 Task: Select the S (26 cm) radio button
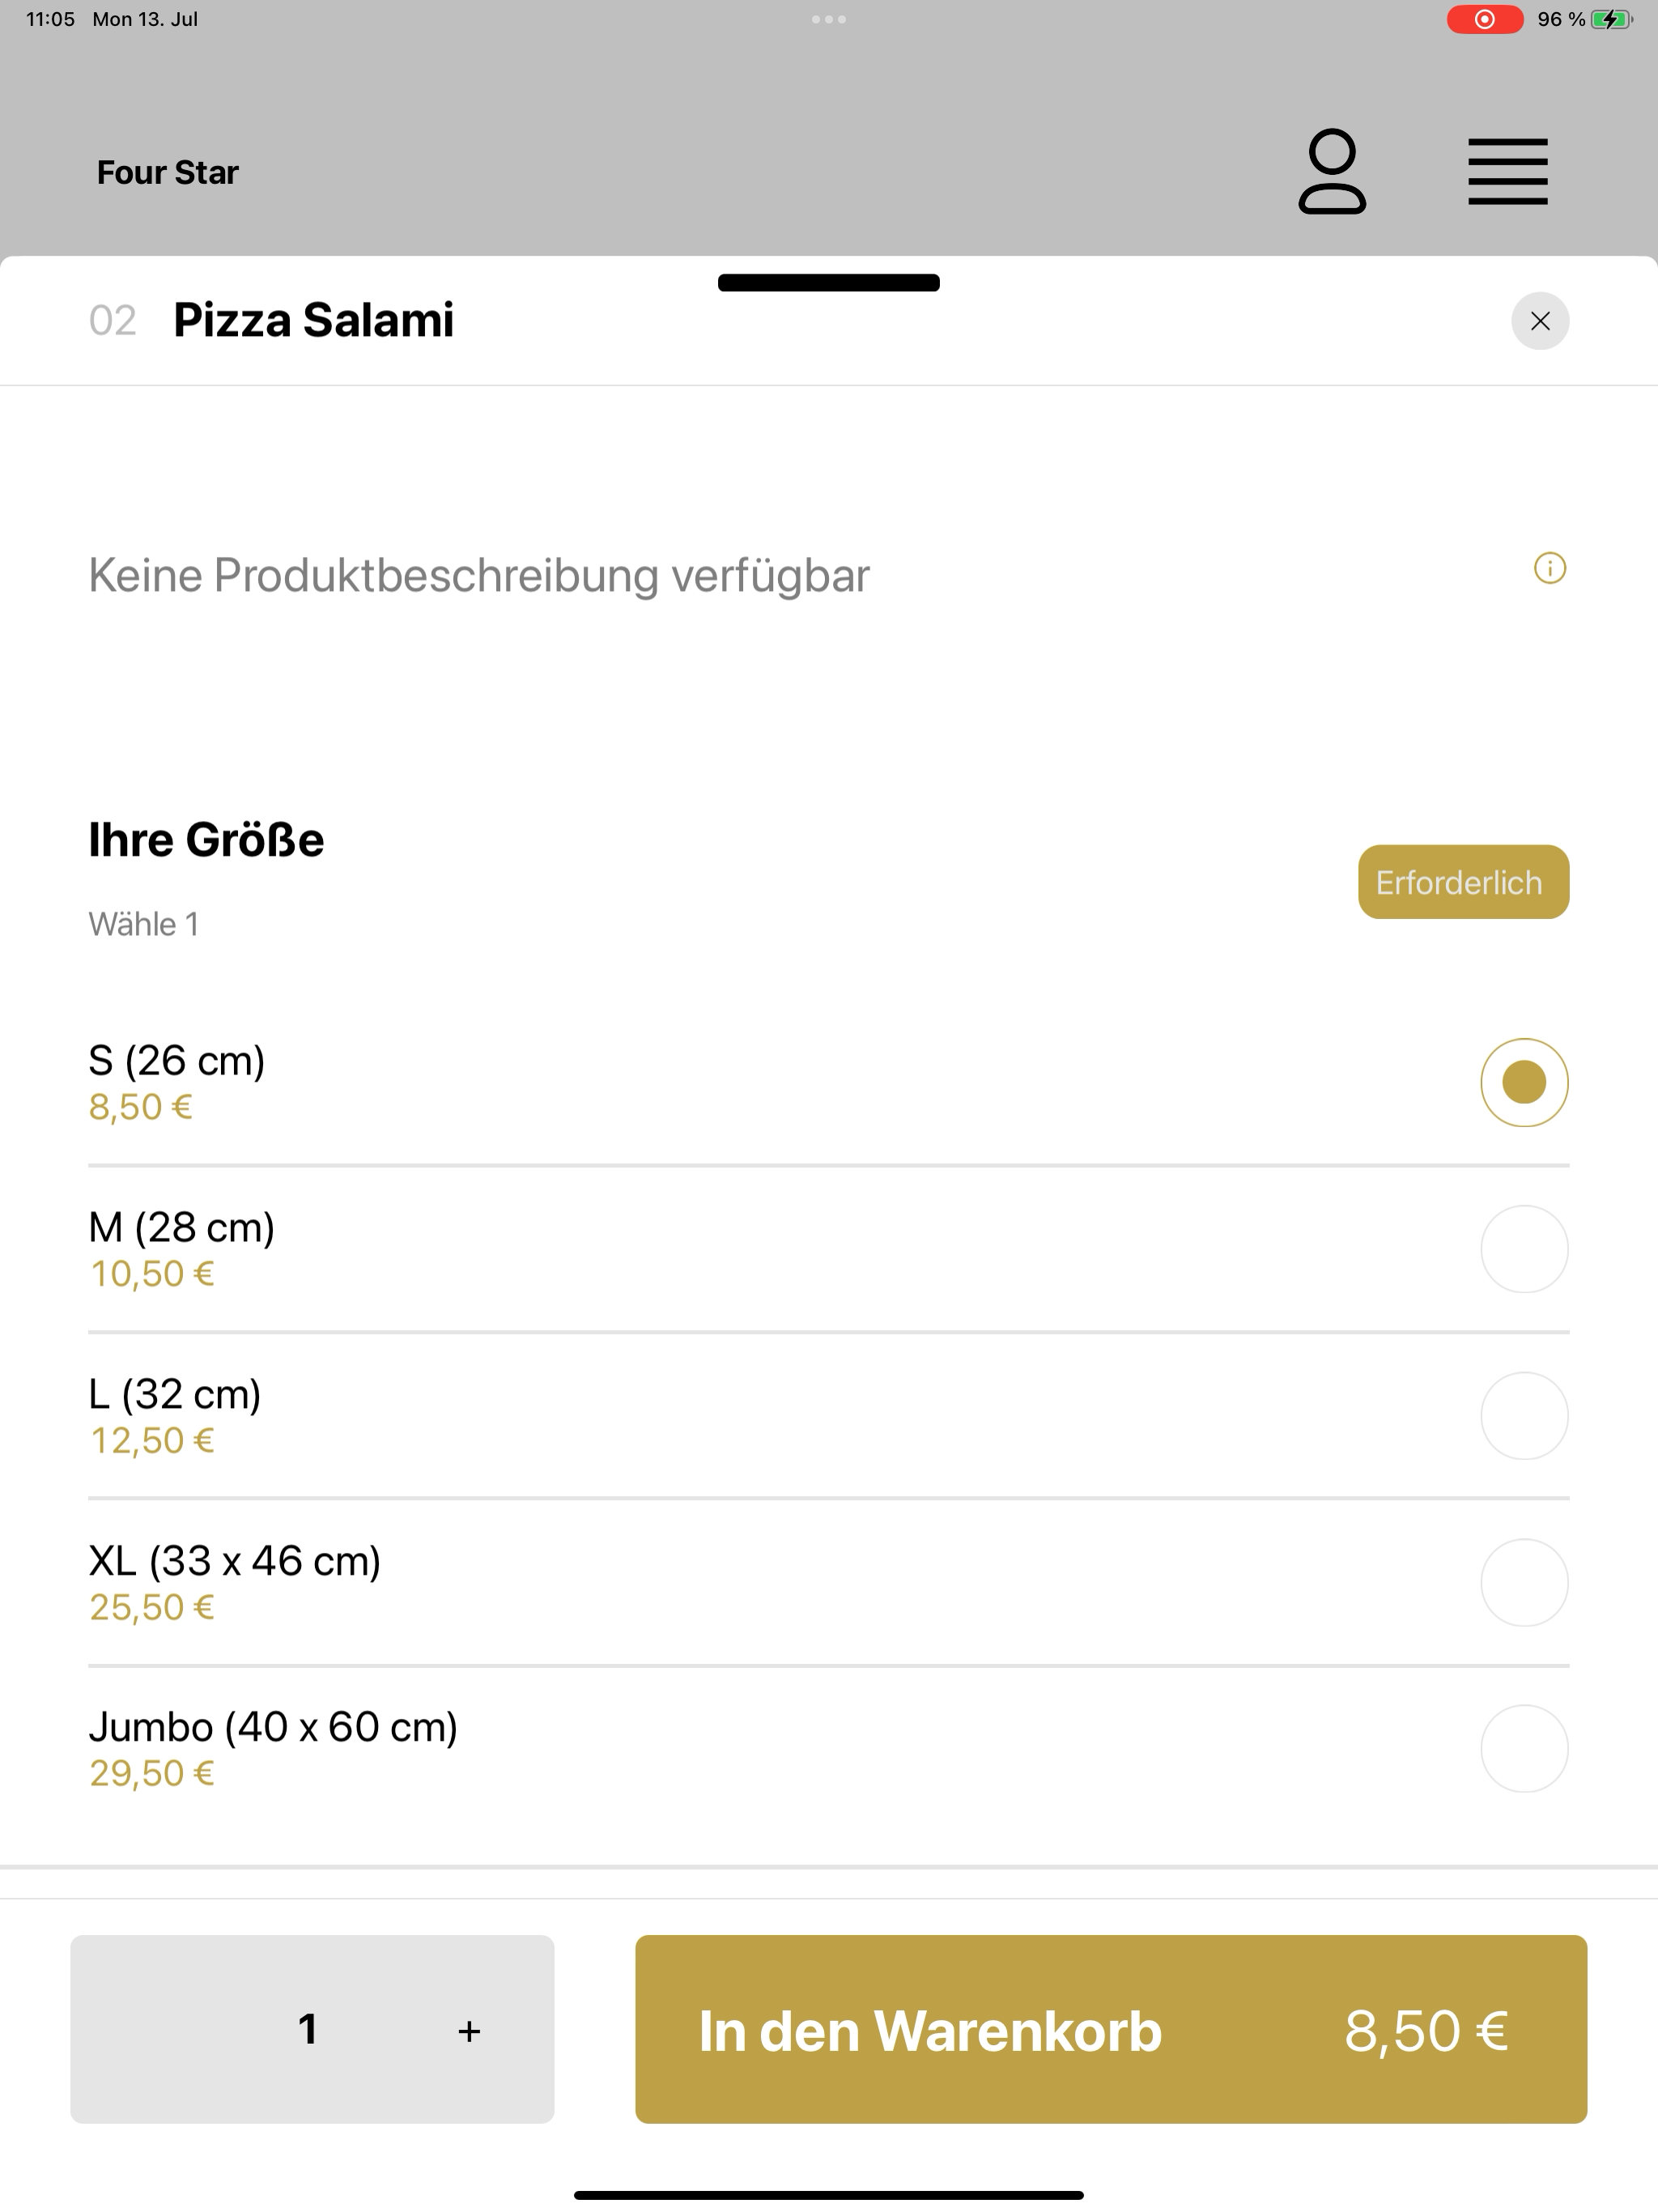[1524, 1083]
